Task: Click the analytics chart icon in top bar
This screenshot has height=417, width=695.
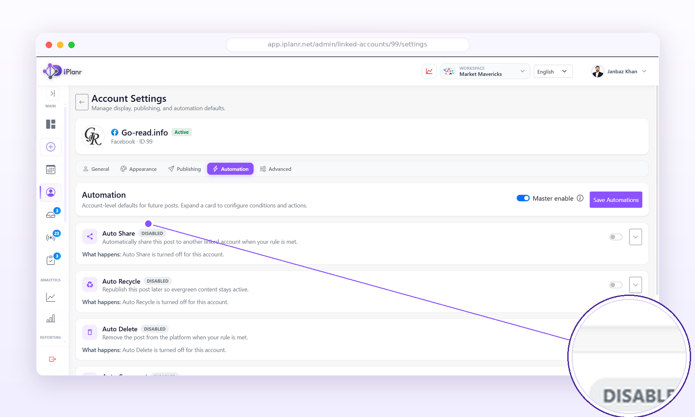Action: 429,71
